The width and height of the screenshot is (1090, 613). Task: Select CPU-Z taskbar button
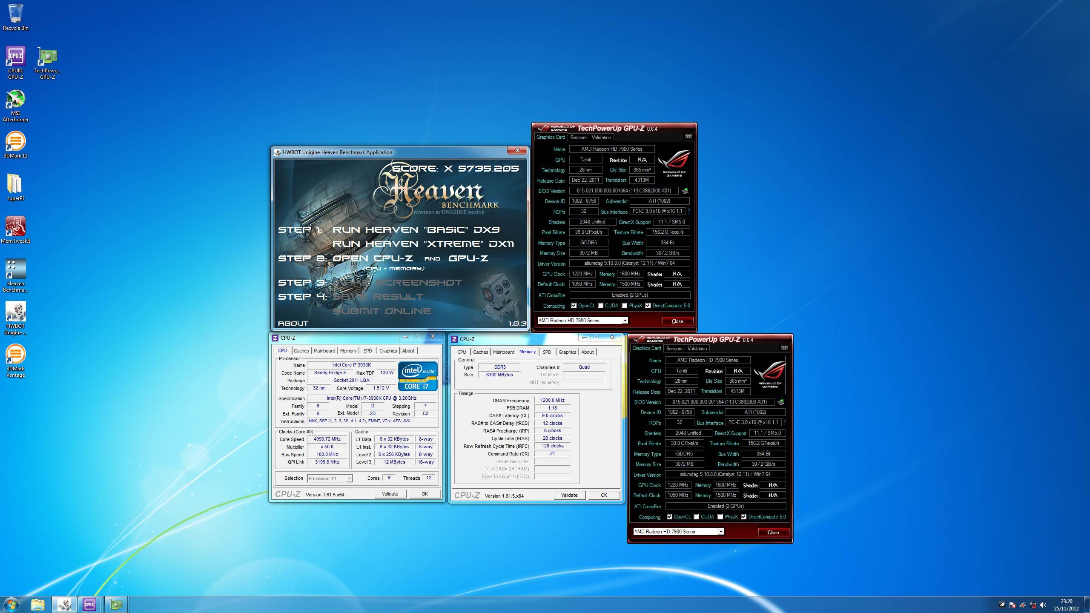pyautogui.click(x=89, y=604)
